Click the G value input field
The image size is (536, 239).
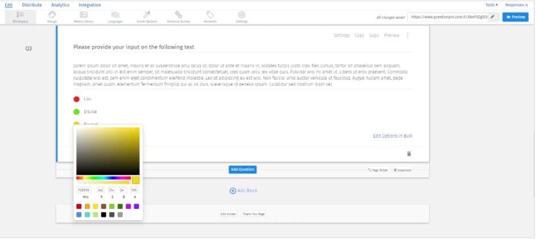(x=112, y=190)
